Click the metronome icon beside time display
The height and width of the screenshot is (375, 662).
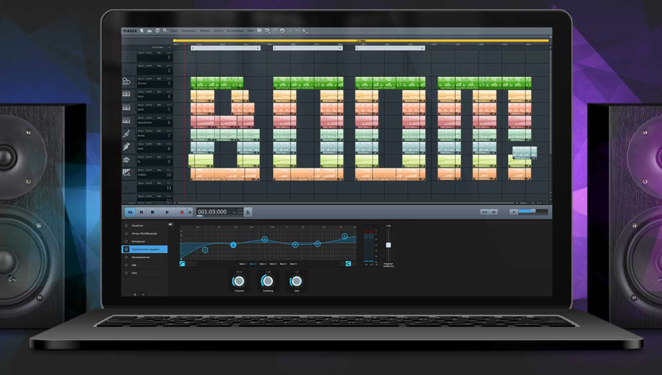pyautogui.click(x=248, y=212)
